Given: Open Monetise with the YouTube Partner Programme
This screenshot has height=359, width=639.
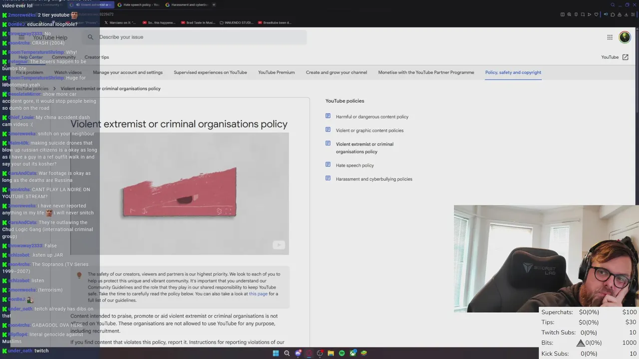Looking at the screenshot, I should coord(426,72).
